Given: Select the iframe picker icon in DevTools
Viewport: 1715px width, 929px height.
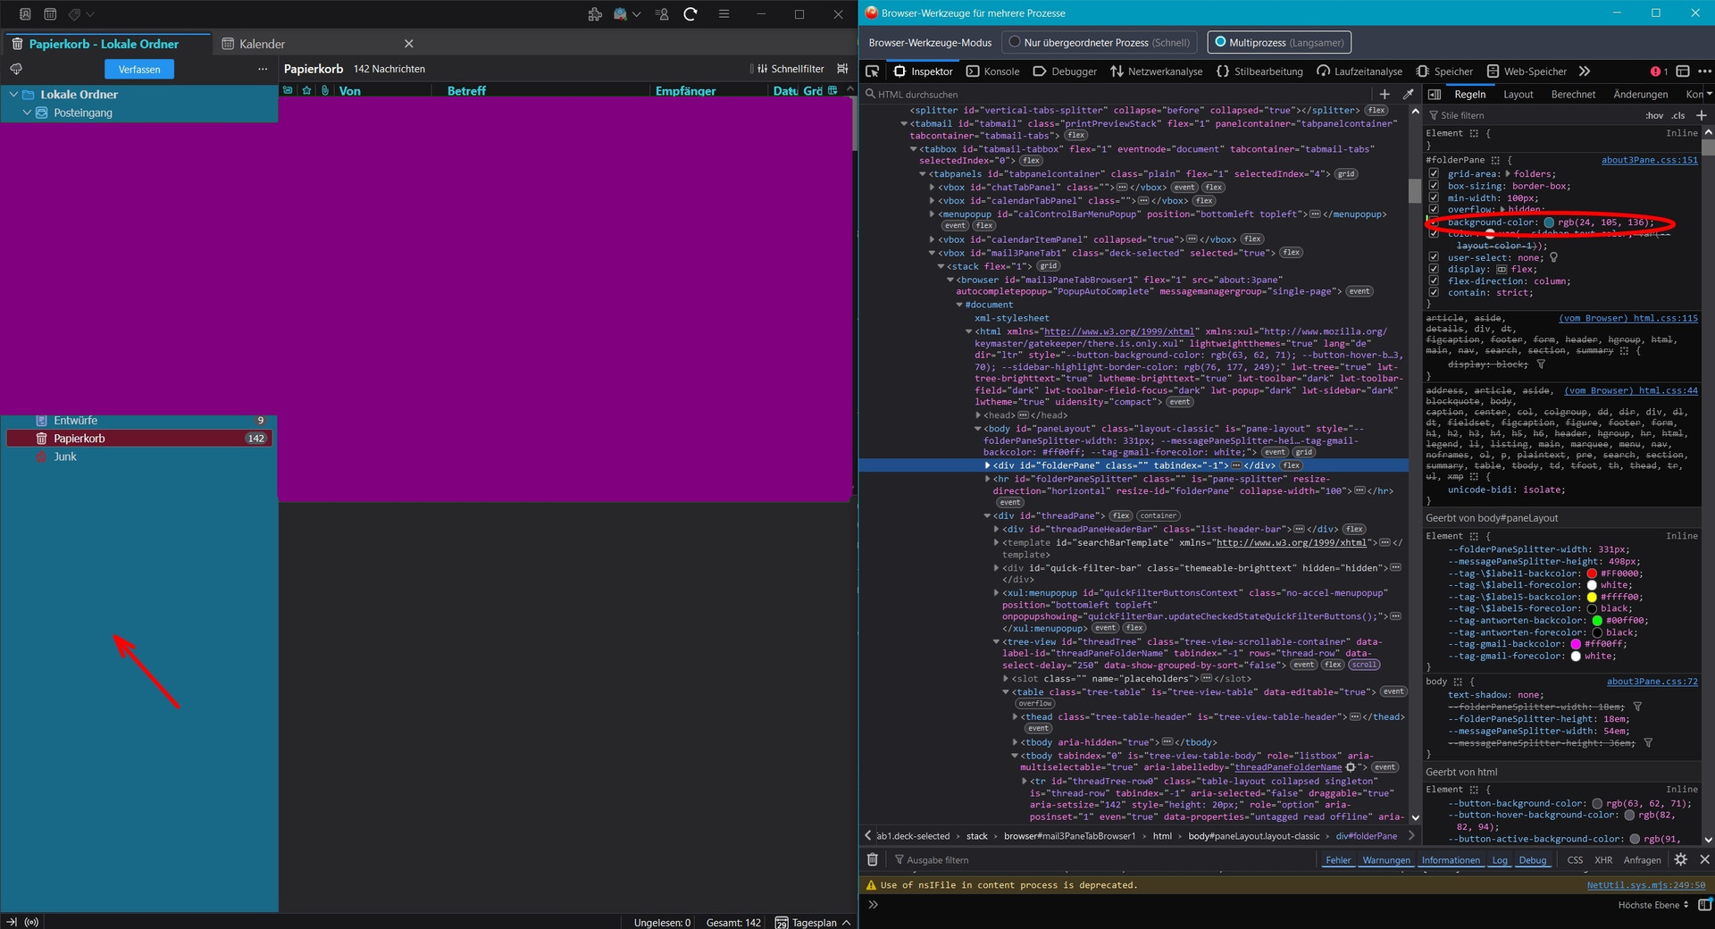Looking at the screenshot, I should tap(1683, 71).
